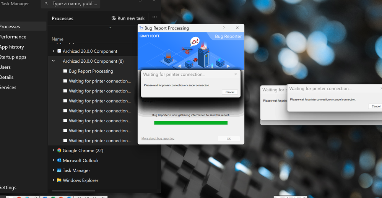Select the Task Manager process row

(x=93, y=170)
